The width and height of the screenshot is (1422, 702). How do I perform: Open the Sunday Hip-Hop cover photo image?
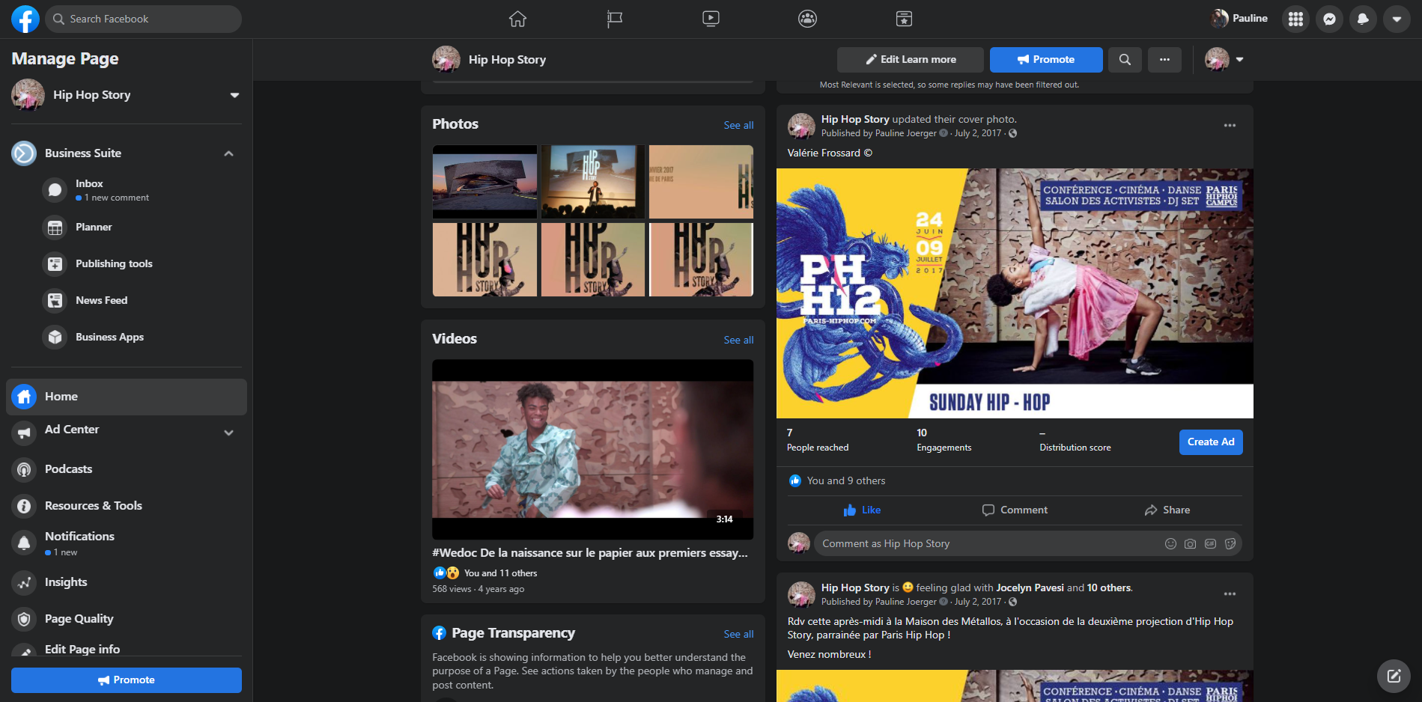coord(1015,293)
